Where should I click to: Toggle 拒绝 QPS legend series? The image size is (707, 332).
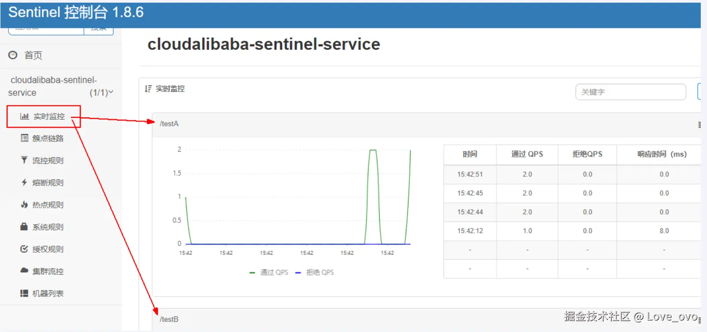pyautogui.click(x=314, y=272)
